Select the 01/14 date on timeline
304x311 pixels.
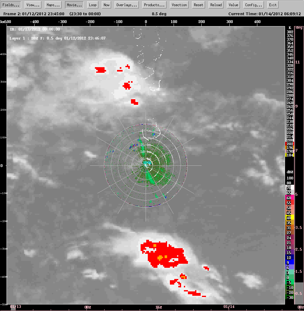229,307
